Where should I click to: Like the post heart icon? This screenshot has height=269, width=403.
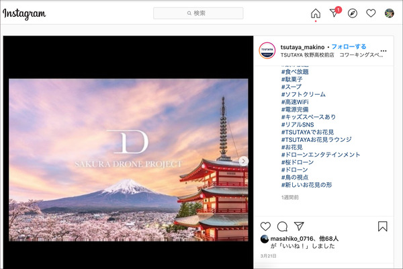pyautogui.click(x=265, y=227)
